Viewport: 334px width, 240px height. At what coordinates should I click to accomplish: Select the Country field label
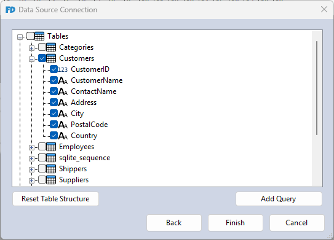click(84, 136)
